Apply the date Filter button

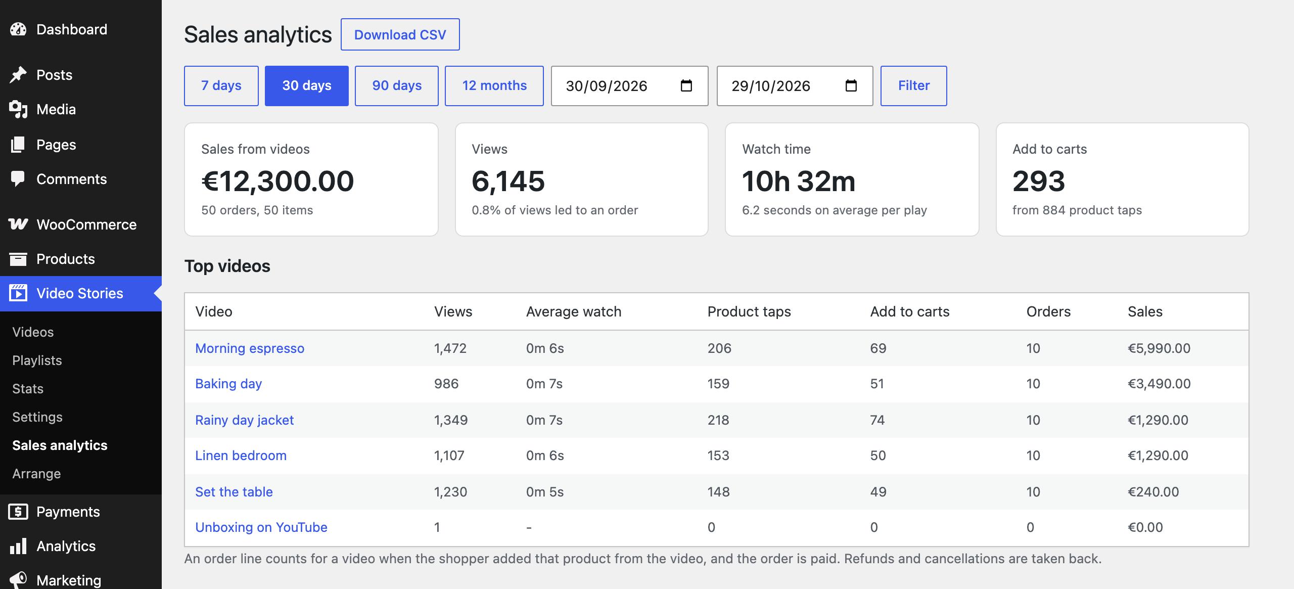click(914, 85)
